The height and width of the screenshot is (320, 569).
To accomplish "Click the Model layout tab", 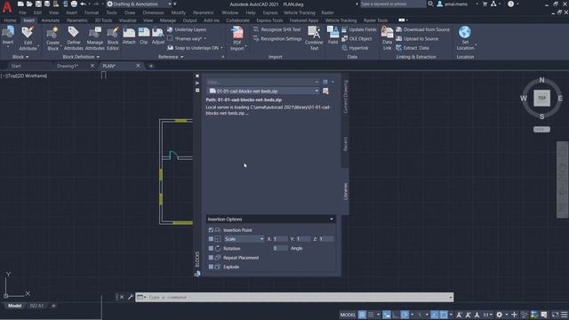I will 14,306.
